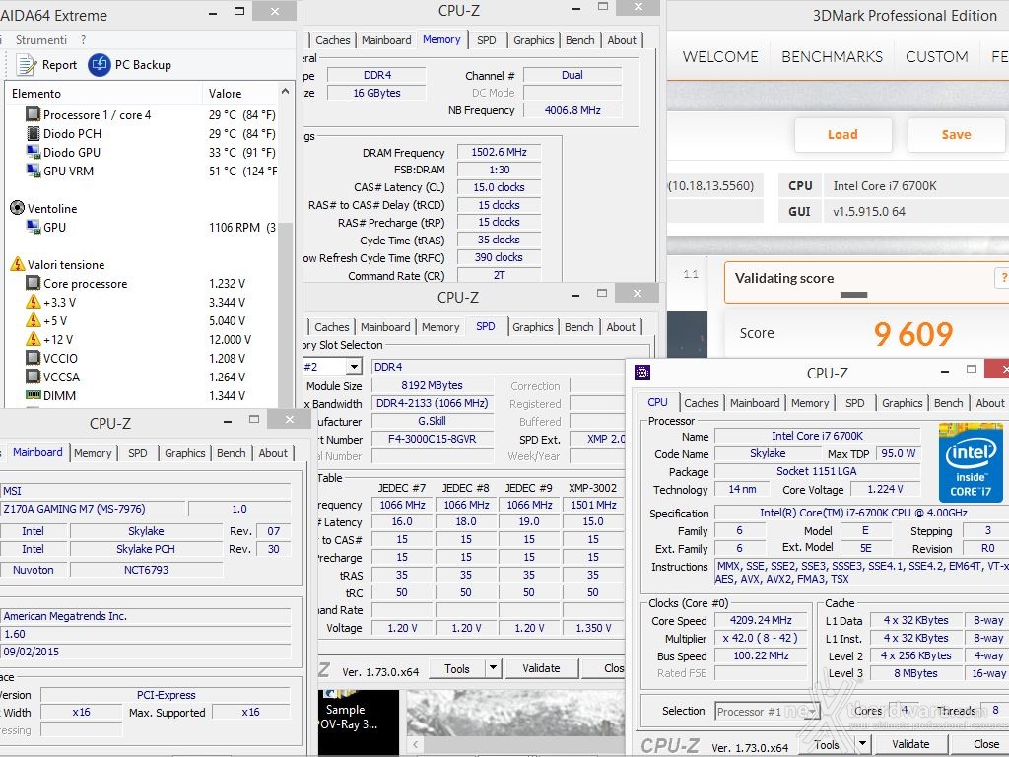The width and height of the screenshot is (1009, 757).
Task: Click the +5 V voltage icon
Action: pos(33,320)
